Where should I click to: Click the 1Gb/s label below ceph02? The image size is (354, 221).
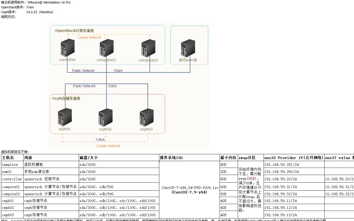pos(100,140)
